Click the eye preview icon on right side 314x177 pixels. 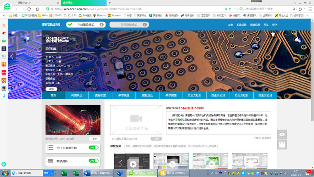click(282, 135)
